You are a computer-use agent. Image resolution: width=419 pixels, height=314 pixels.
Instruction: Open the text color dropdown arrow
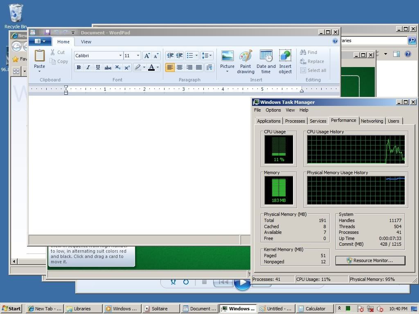[x=158, y=67]
